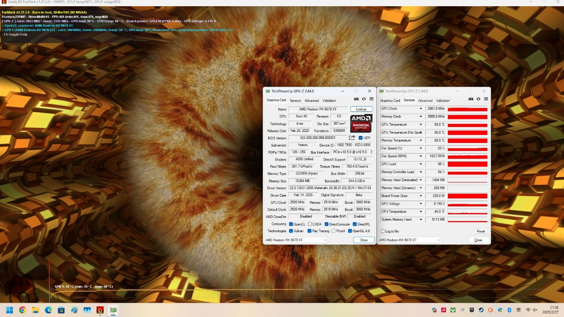Click the "F1: toggle help" overlay text

tap(15, 34)
